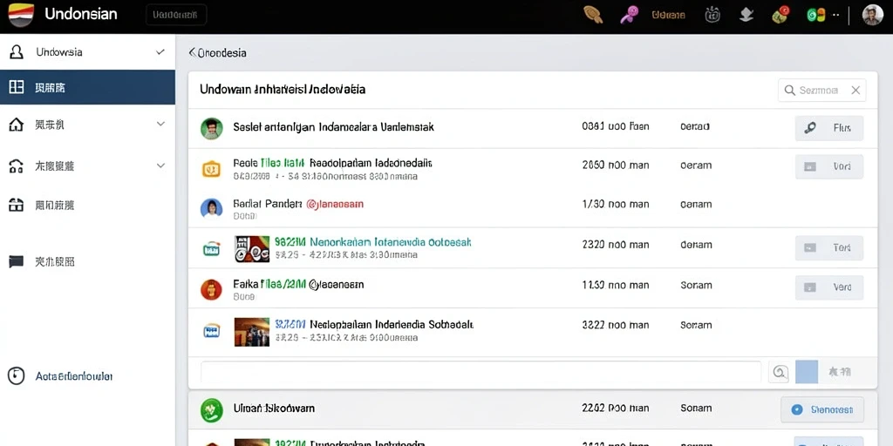The image size is (893, 446).
Task: Click the blue Stenerest button in bottom row
Action: coord(821,409)
